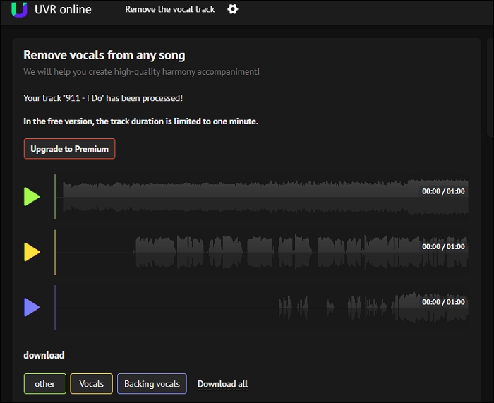494x403 pixels.
Task: Click the yellow playhead marker line
Action: click(x=55, y=252)
